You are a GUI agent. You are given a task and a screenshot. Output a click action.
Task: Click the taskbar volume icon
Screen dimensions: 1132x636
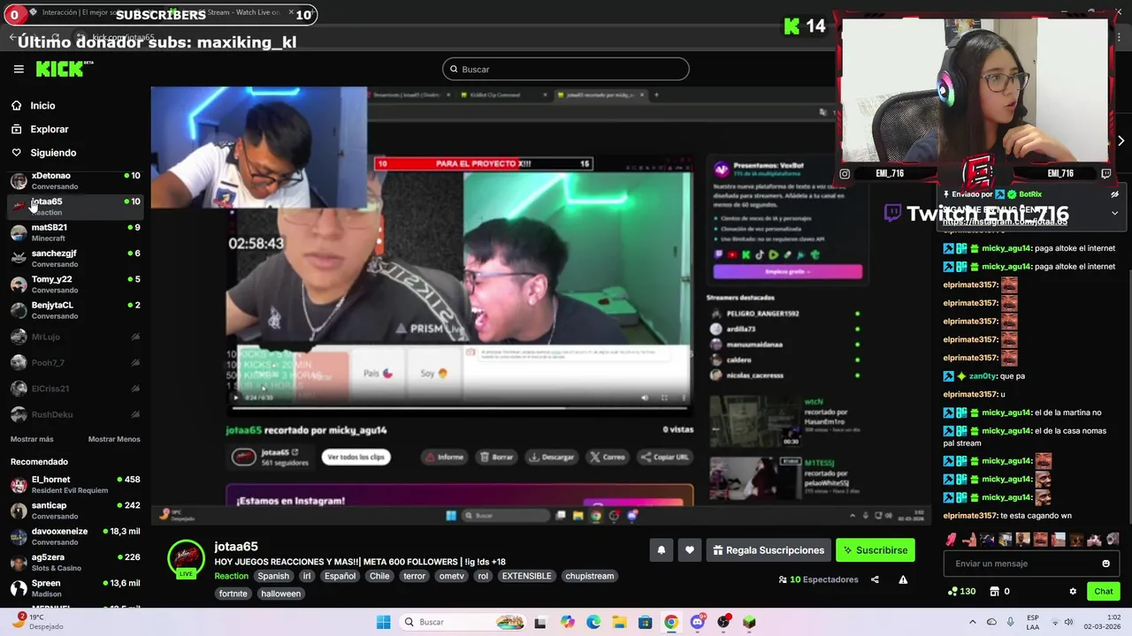[1068, 622]
